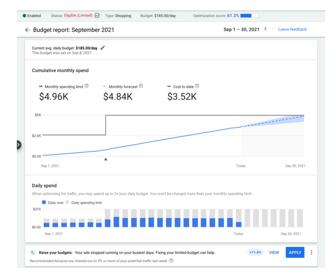Click the help icon after the recommendation reason

171,261
